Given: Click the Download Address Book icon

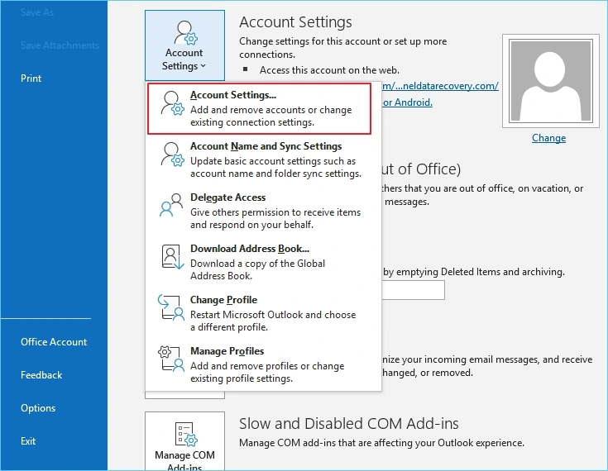Looking at the screenshot, I should pos(172,256).
